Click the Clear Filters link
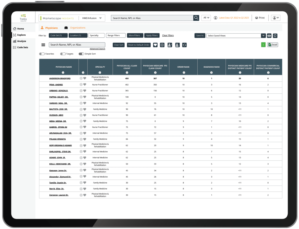Screen dimensions: 299x229 click(168, 35)
